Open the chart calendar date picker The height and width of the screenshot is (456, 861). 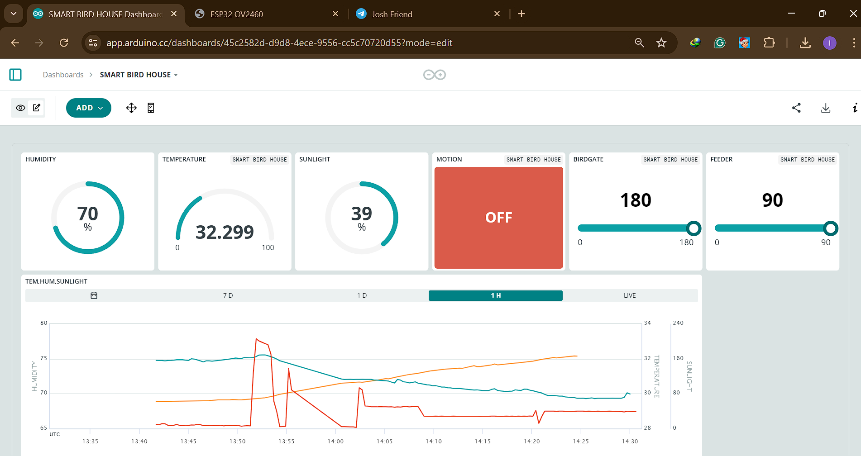click(x=94, y=295)
